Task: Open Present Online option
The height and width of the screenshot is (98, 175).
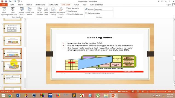Action: [22, 11]
